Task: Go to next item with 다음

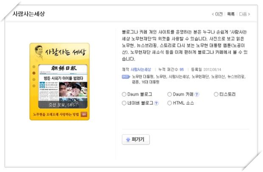Action: (x=245, y=14)
